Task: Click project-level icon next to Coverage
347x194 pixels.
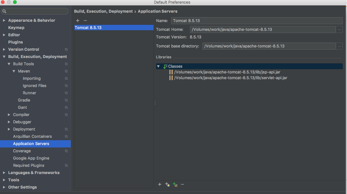Action: (x=66, y=151)
